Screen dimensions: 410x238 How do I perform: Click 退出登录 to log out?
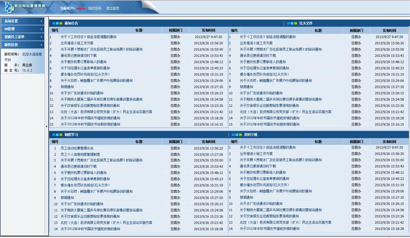point(113,8)
